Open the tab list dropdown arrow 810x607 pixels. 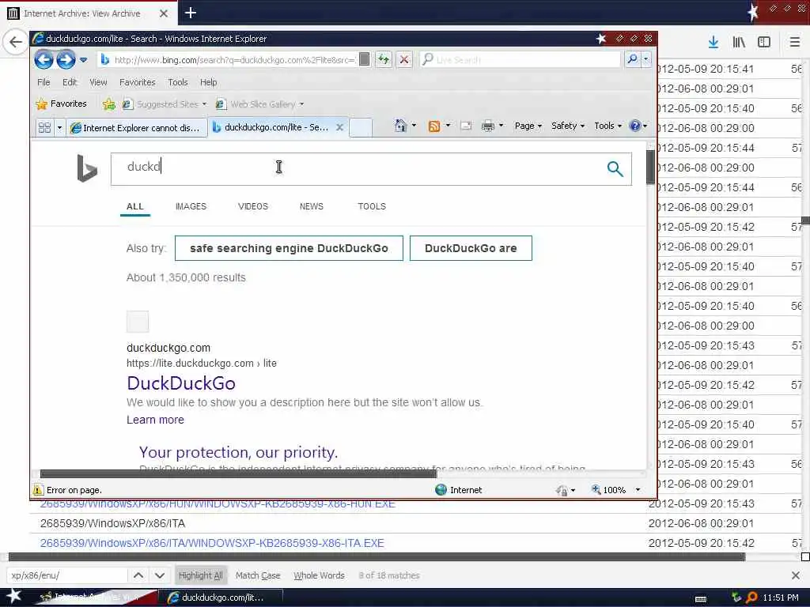(x=59, y=127)
